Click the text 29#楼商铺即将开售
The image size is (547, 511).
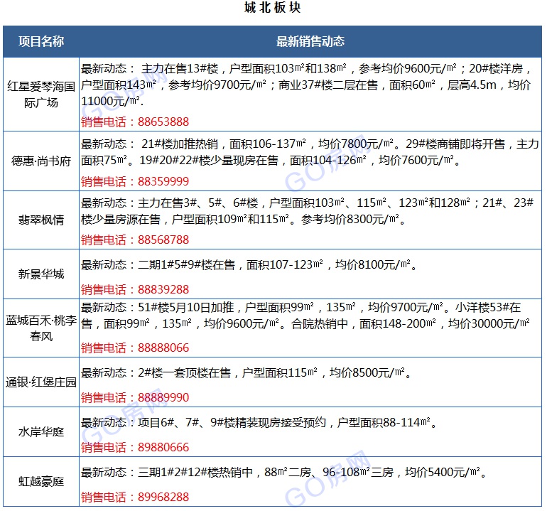click(x=455, y=144)
